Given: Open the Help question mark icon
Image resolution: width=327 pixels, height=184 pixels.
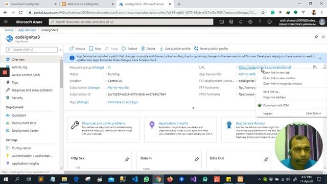Looking at the screenshot, I should click(260, 21).
